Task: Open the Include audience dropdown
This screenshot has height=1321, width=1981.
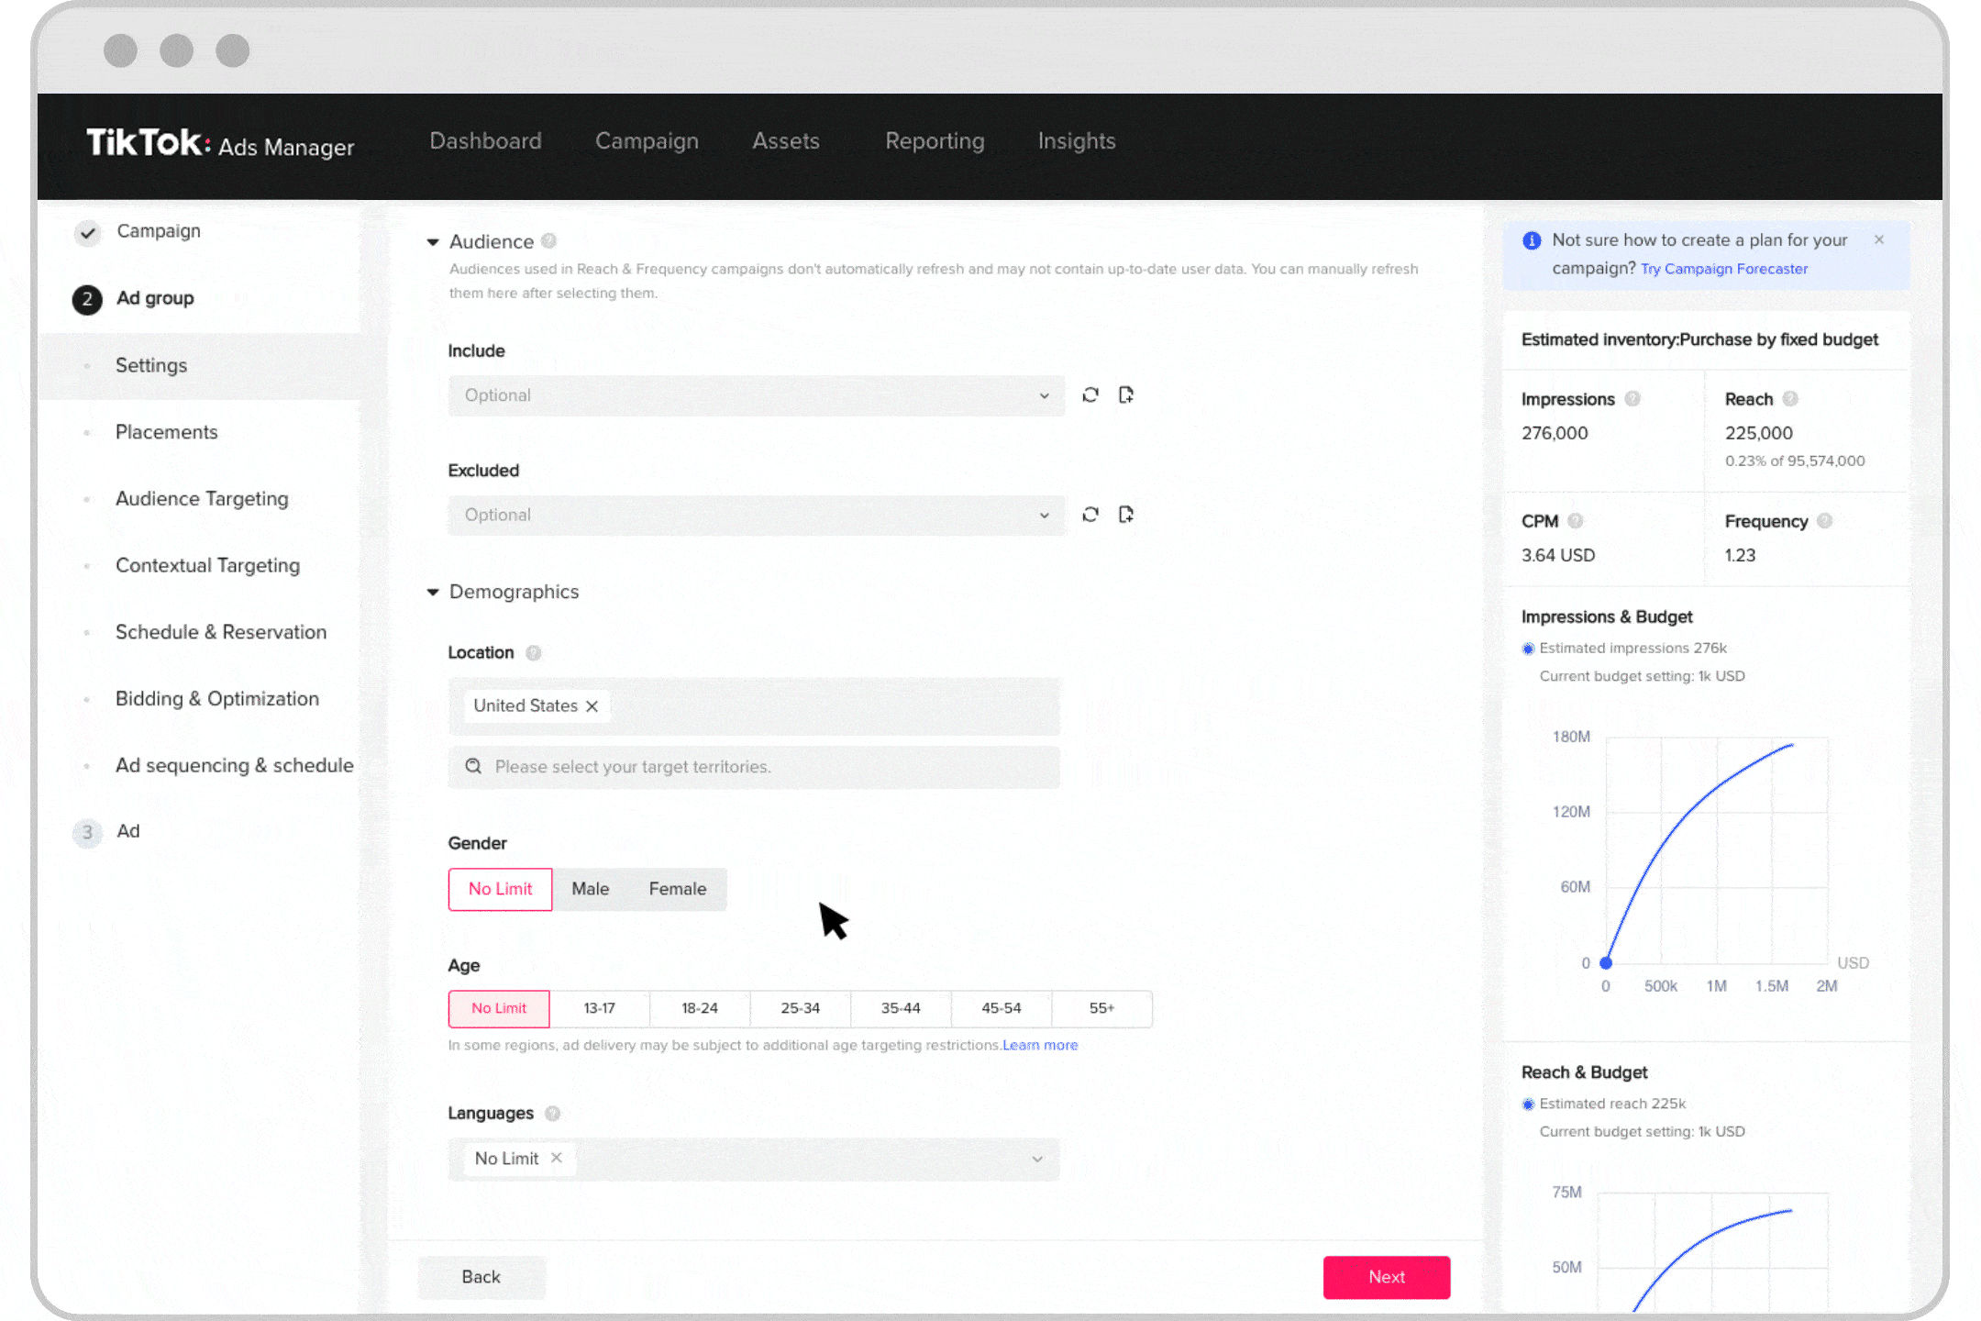Action: (x=755, y=395)
